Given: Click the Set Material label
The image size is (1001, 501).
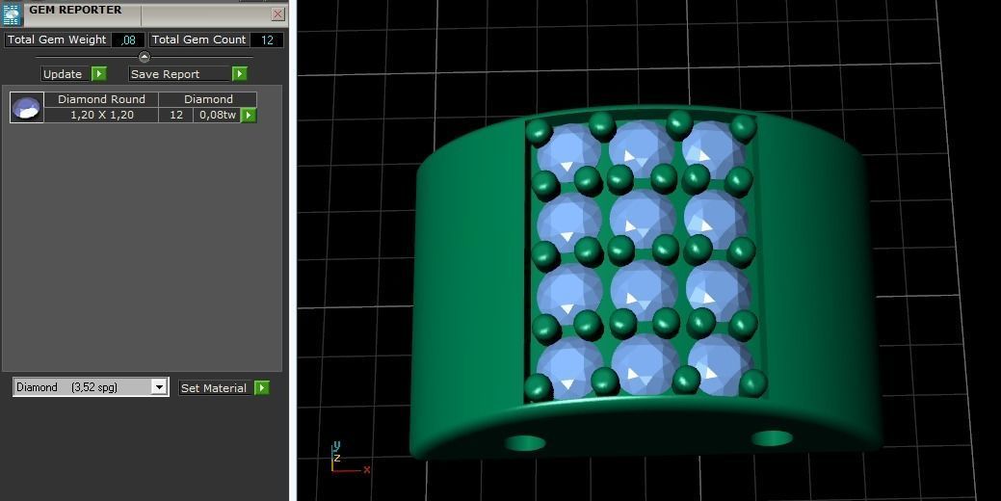Looking at the screenshot, I should tap(215, 388).
